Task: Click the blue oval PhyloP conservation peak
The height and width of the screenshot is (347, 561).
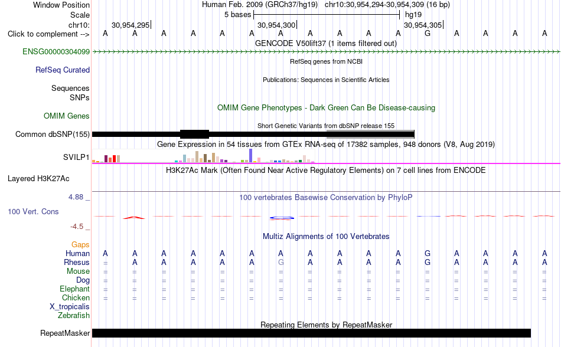Action: click(x=282, y=218)
